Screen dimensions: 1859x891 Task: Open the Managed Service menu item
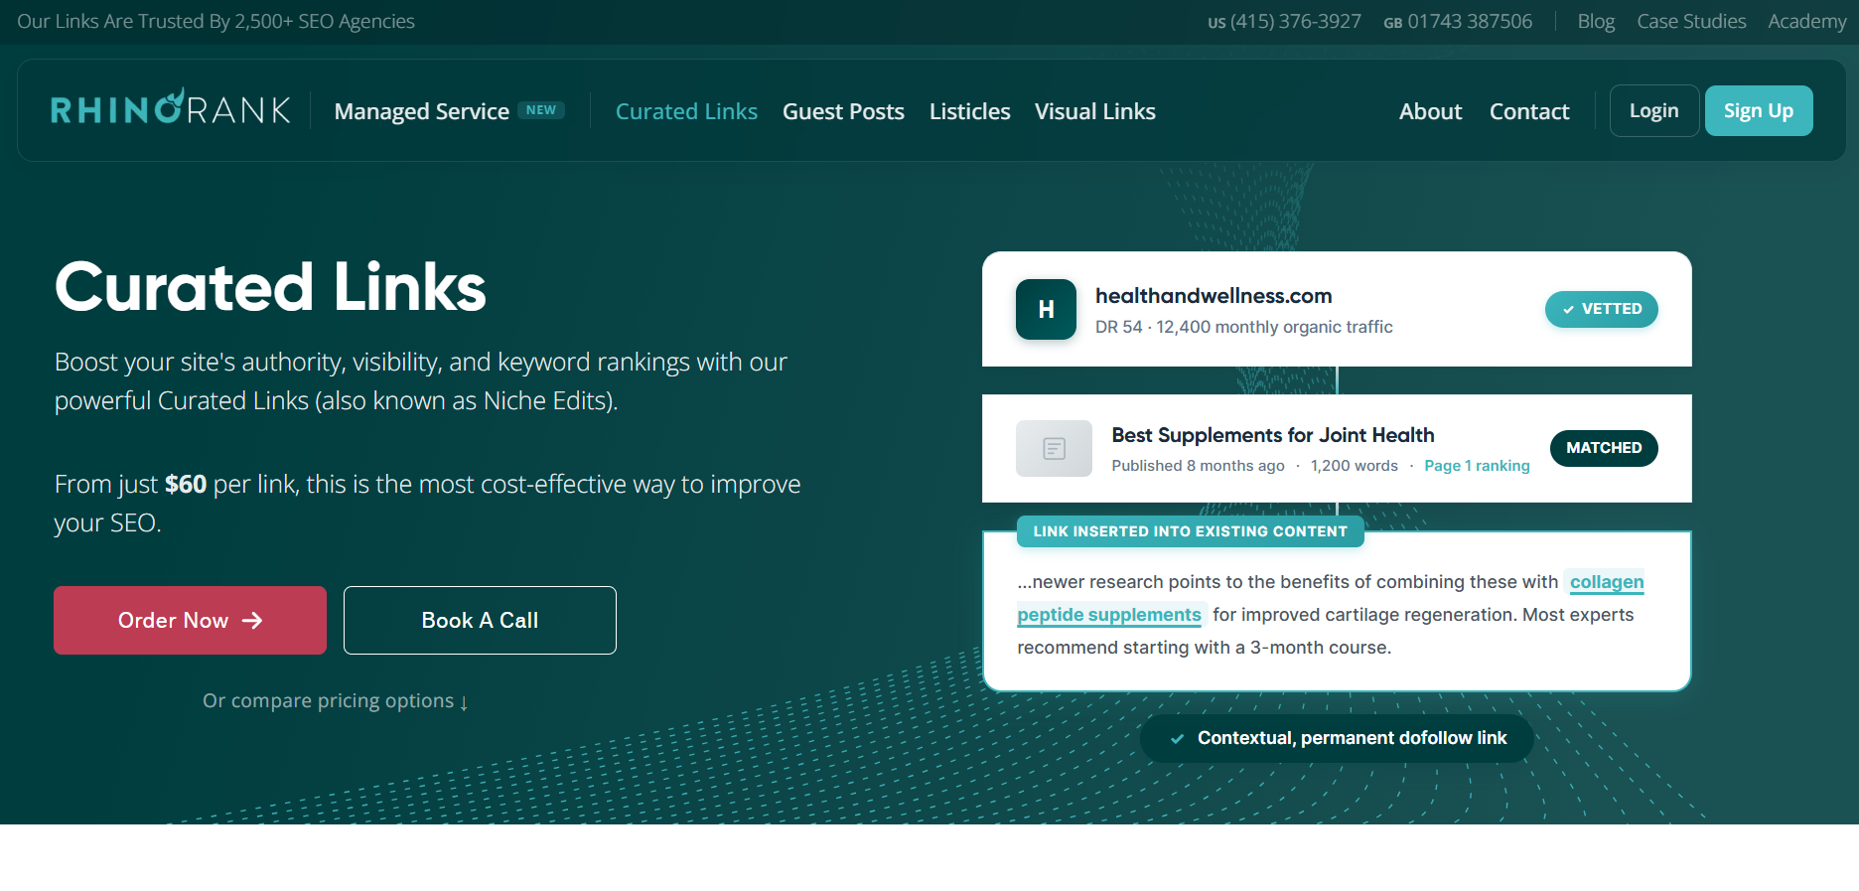[x=422, y=111]
